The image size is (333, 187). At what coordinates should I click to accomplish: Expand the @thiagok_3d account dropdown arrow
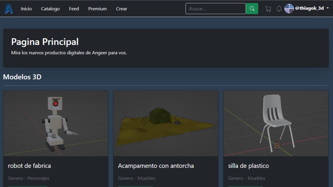click(328, 8)
